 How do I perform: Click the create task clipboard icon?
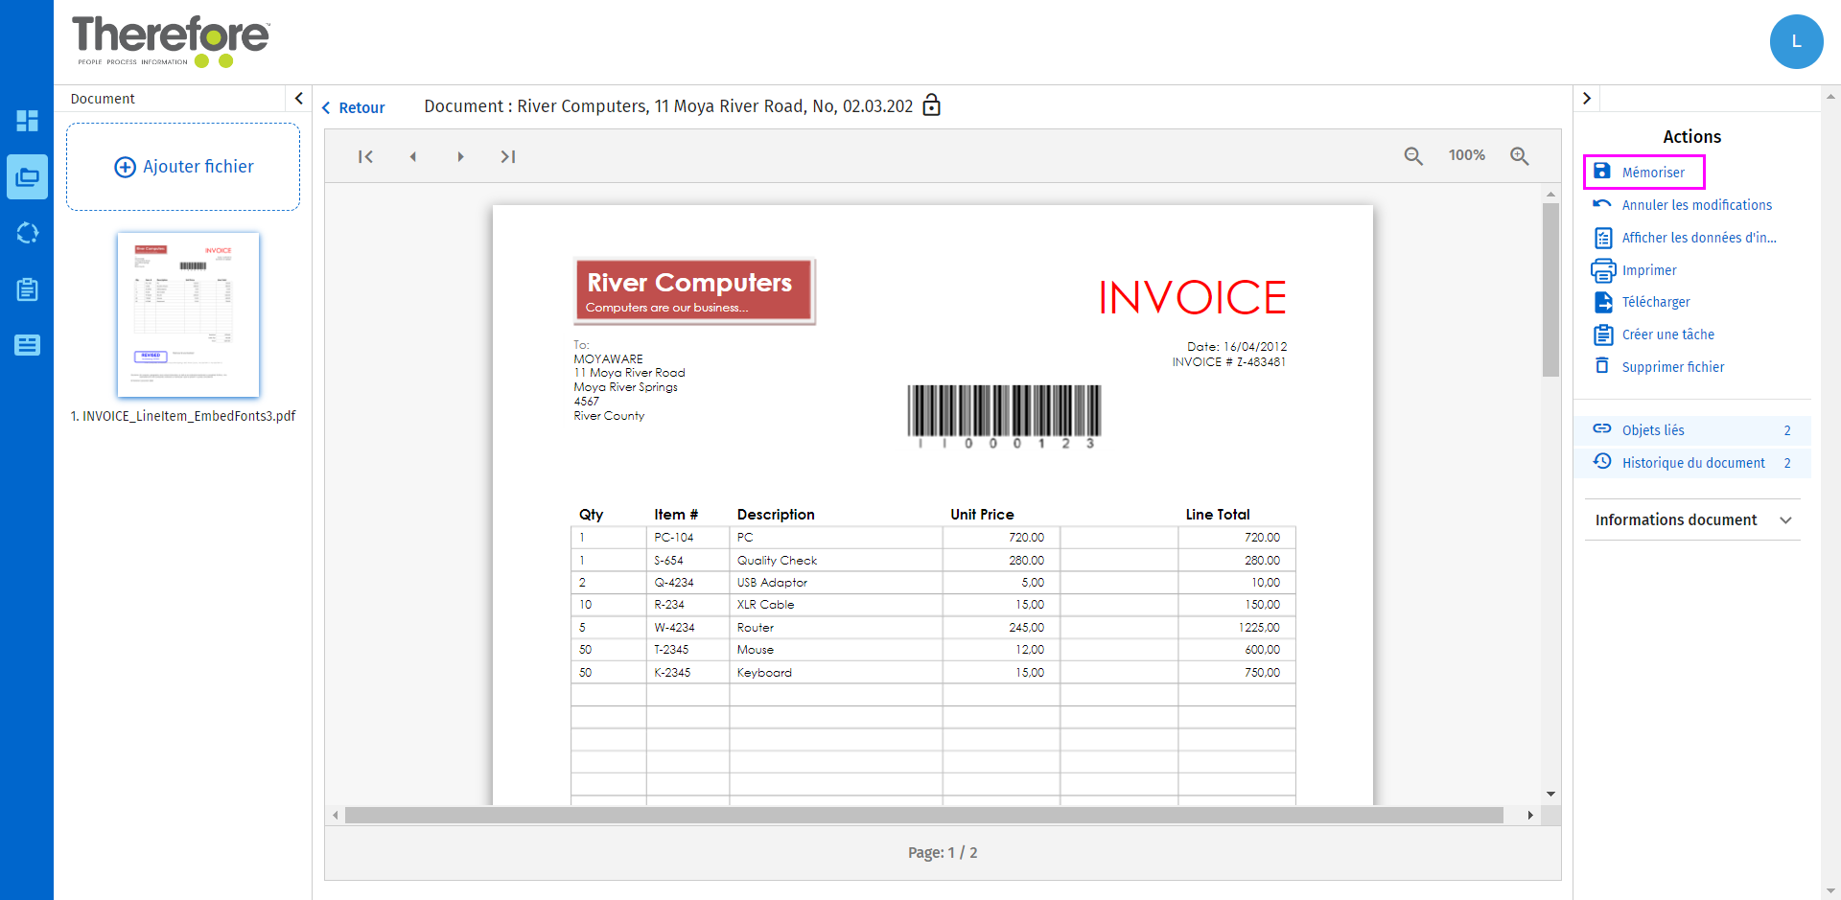1603,335
